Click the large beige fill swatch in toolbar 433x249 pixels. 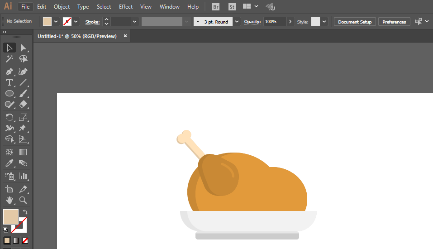pyautogui.click(x=10, y=217)
